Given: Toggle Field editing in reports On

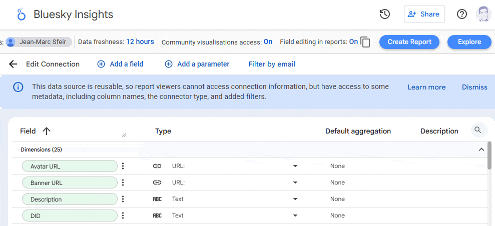Looking at the screenshot, I should (353, 41).
